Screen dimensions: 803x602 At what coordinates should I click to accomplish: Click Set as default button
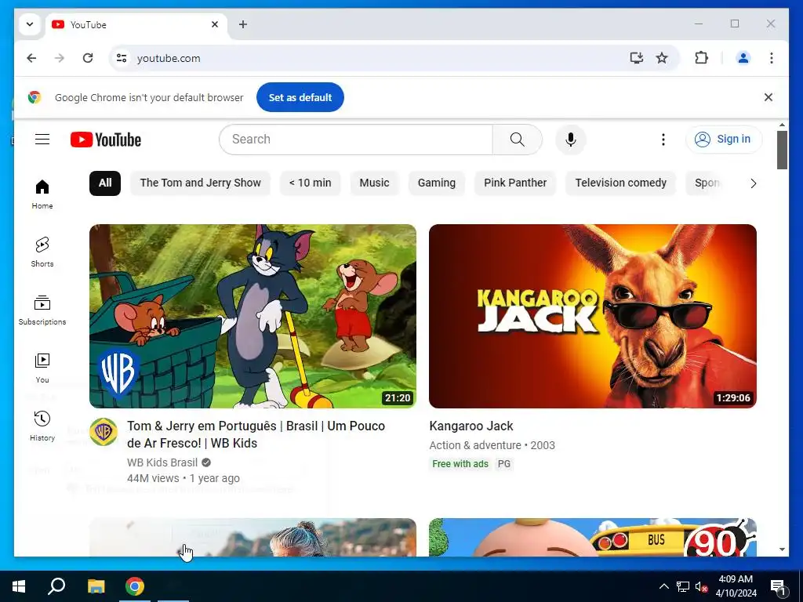[300, 97]
